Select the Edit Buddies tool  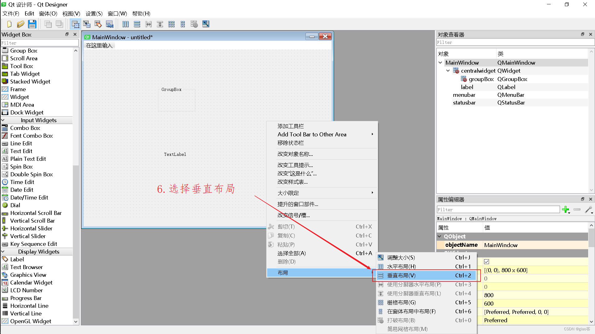tap(98, 24)
